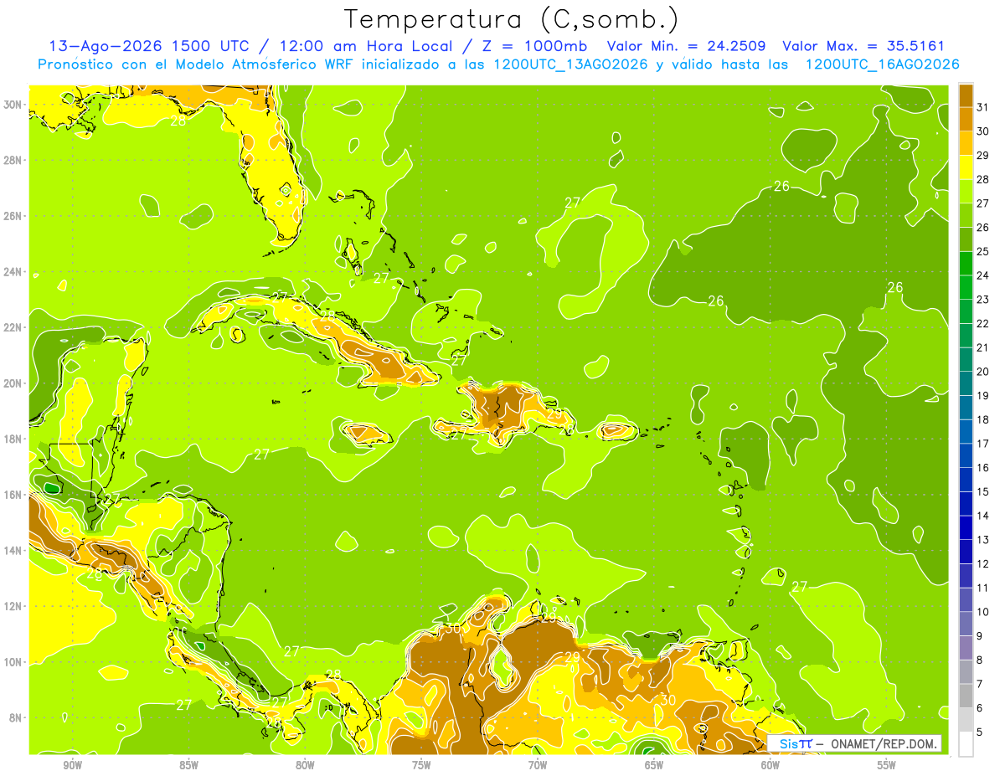Click the 30N latitude axis label

(14, 104)
